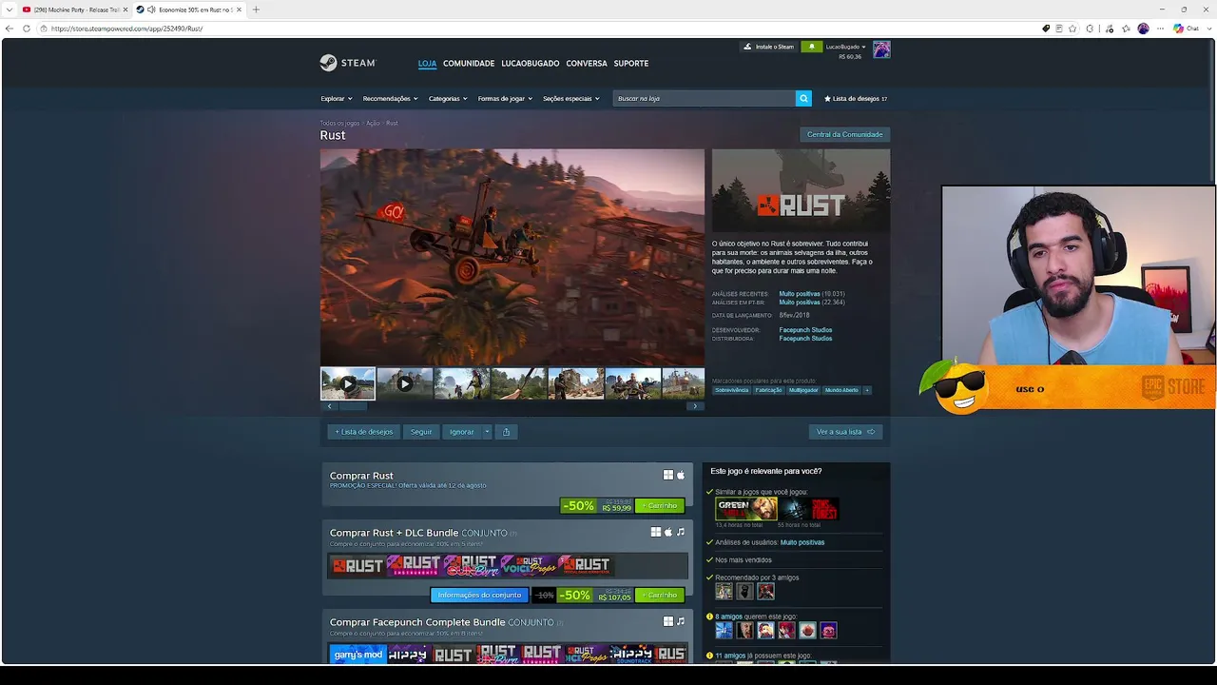
Task: Click the Ignorar button
Action: point(462,432)
